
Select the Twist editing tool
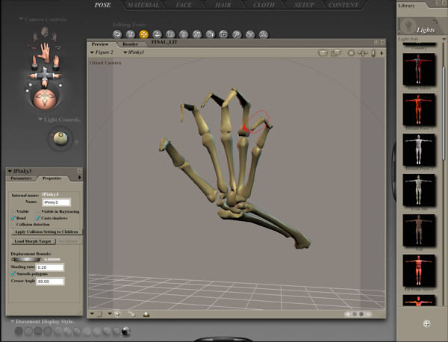coord(130,34)
